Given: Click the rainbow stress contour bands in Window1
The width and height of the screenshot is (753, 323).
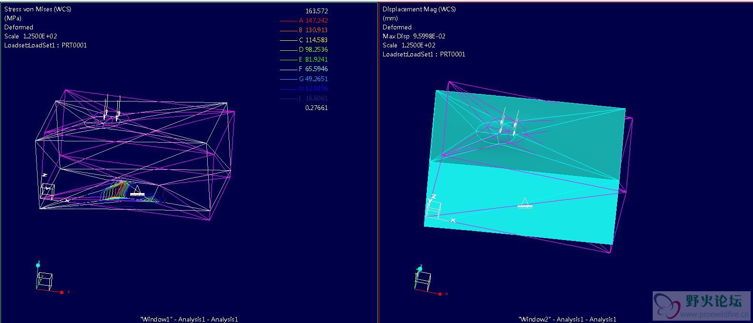Looking at the screenshot, I should pyautogui.click(x=116, y=191).
